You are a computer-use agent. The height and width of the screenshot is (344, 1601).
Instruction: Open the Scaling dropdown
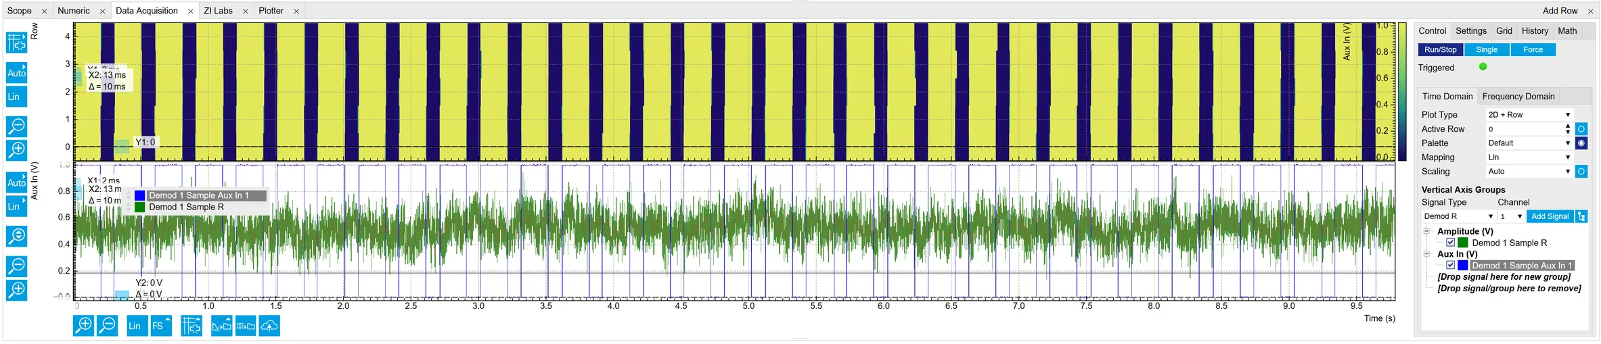pos(1529,172)
